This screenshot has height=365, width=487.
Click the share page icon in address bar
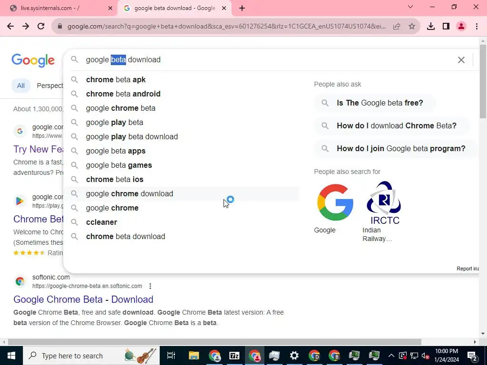[397, 27]
